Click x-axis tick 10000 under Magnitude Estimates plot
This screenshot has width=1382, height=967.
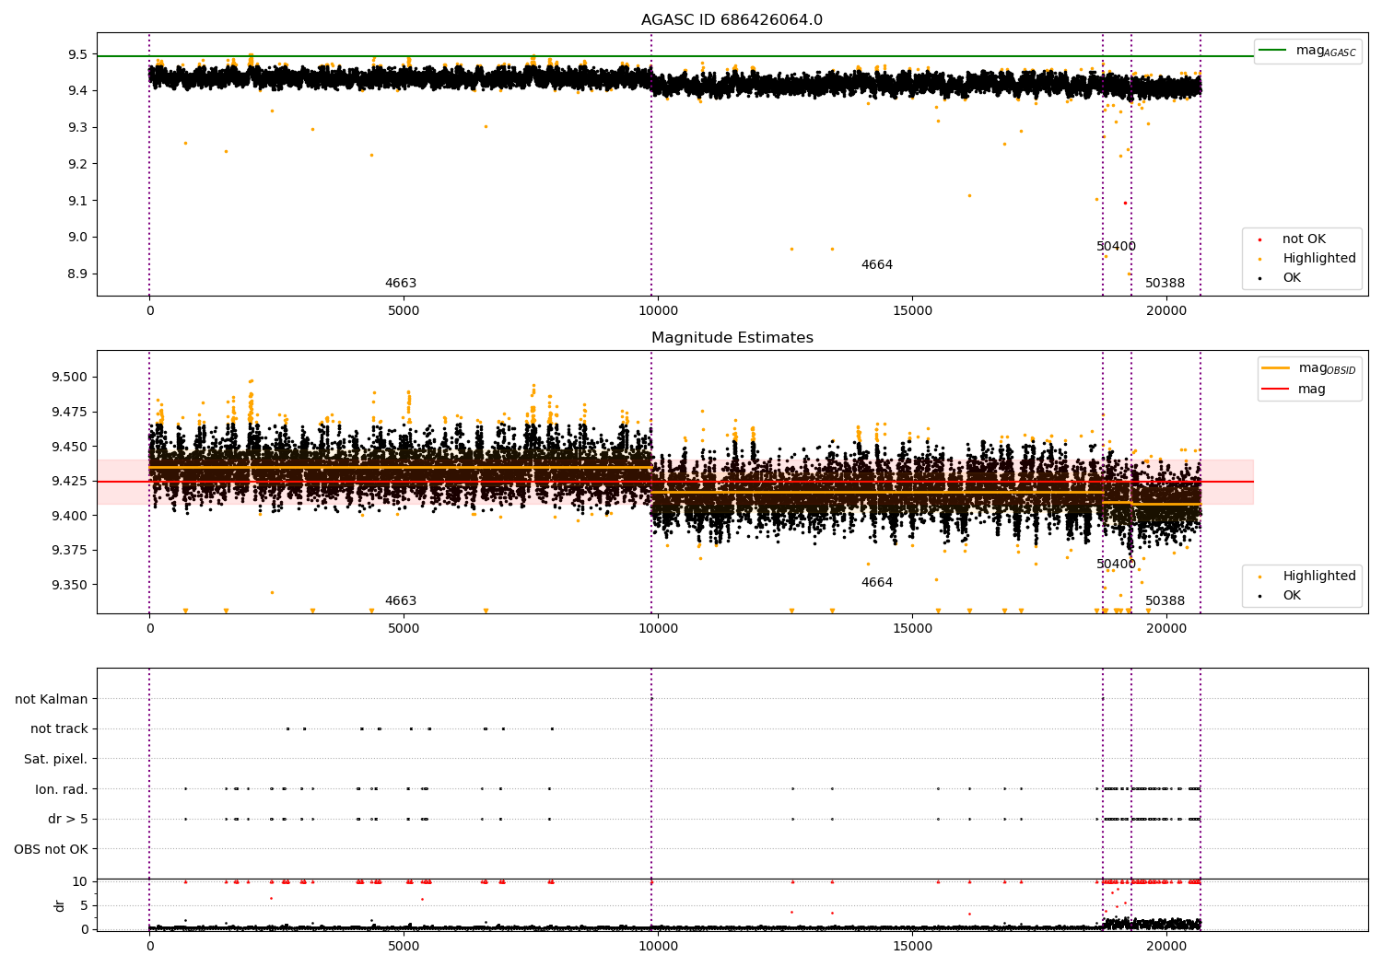click(658, 628)
